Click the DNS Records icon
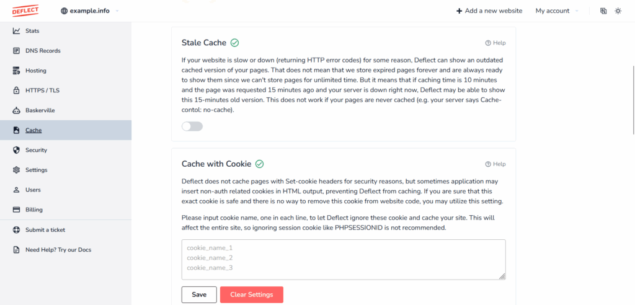635x305 pixels. click(16, 51)
